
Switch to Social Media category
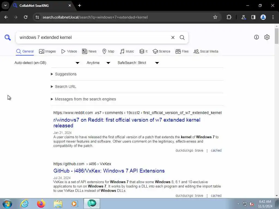pos(206,51)
